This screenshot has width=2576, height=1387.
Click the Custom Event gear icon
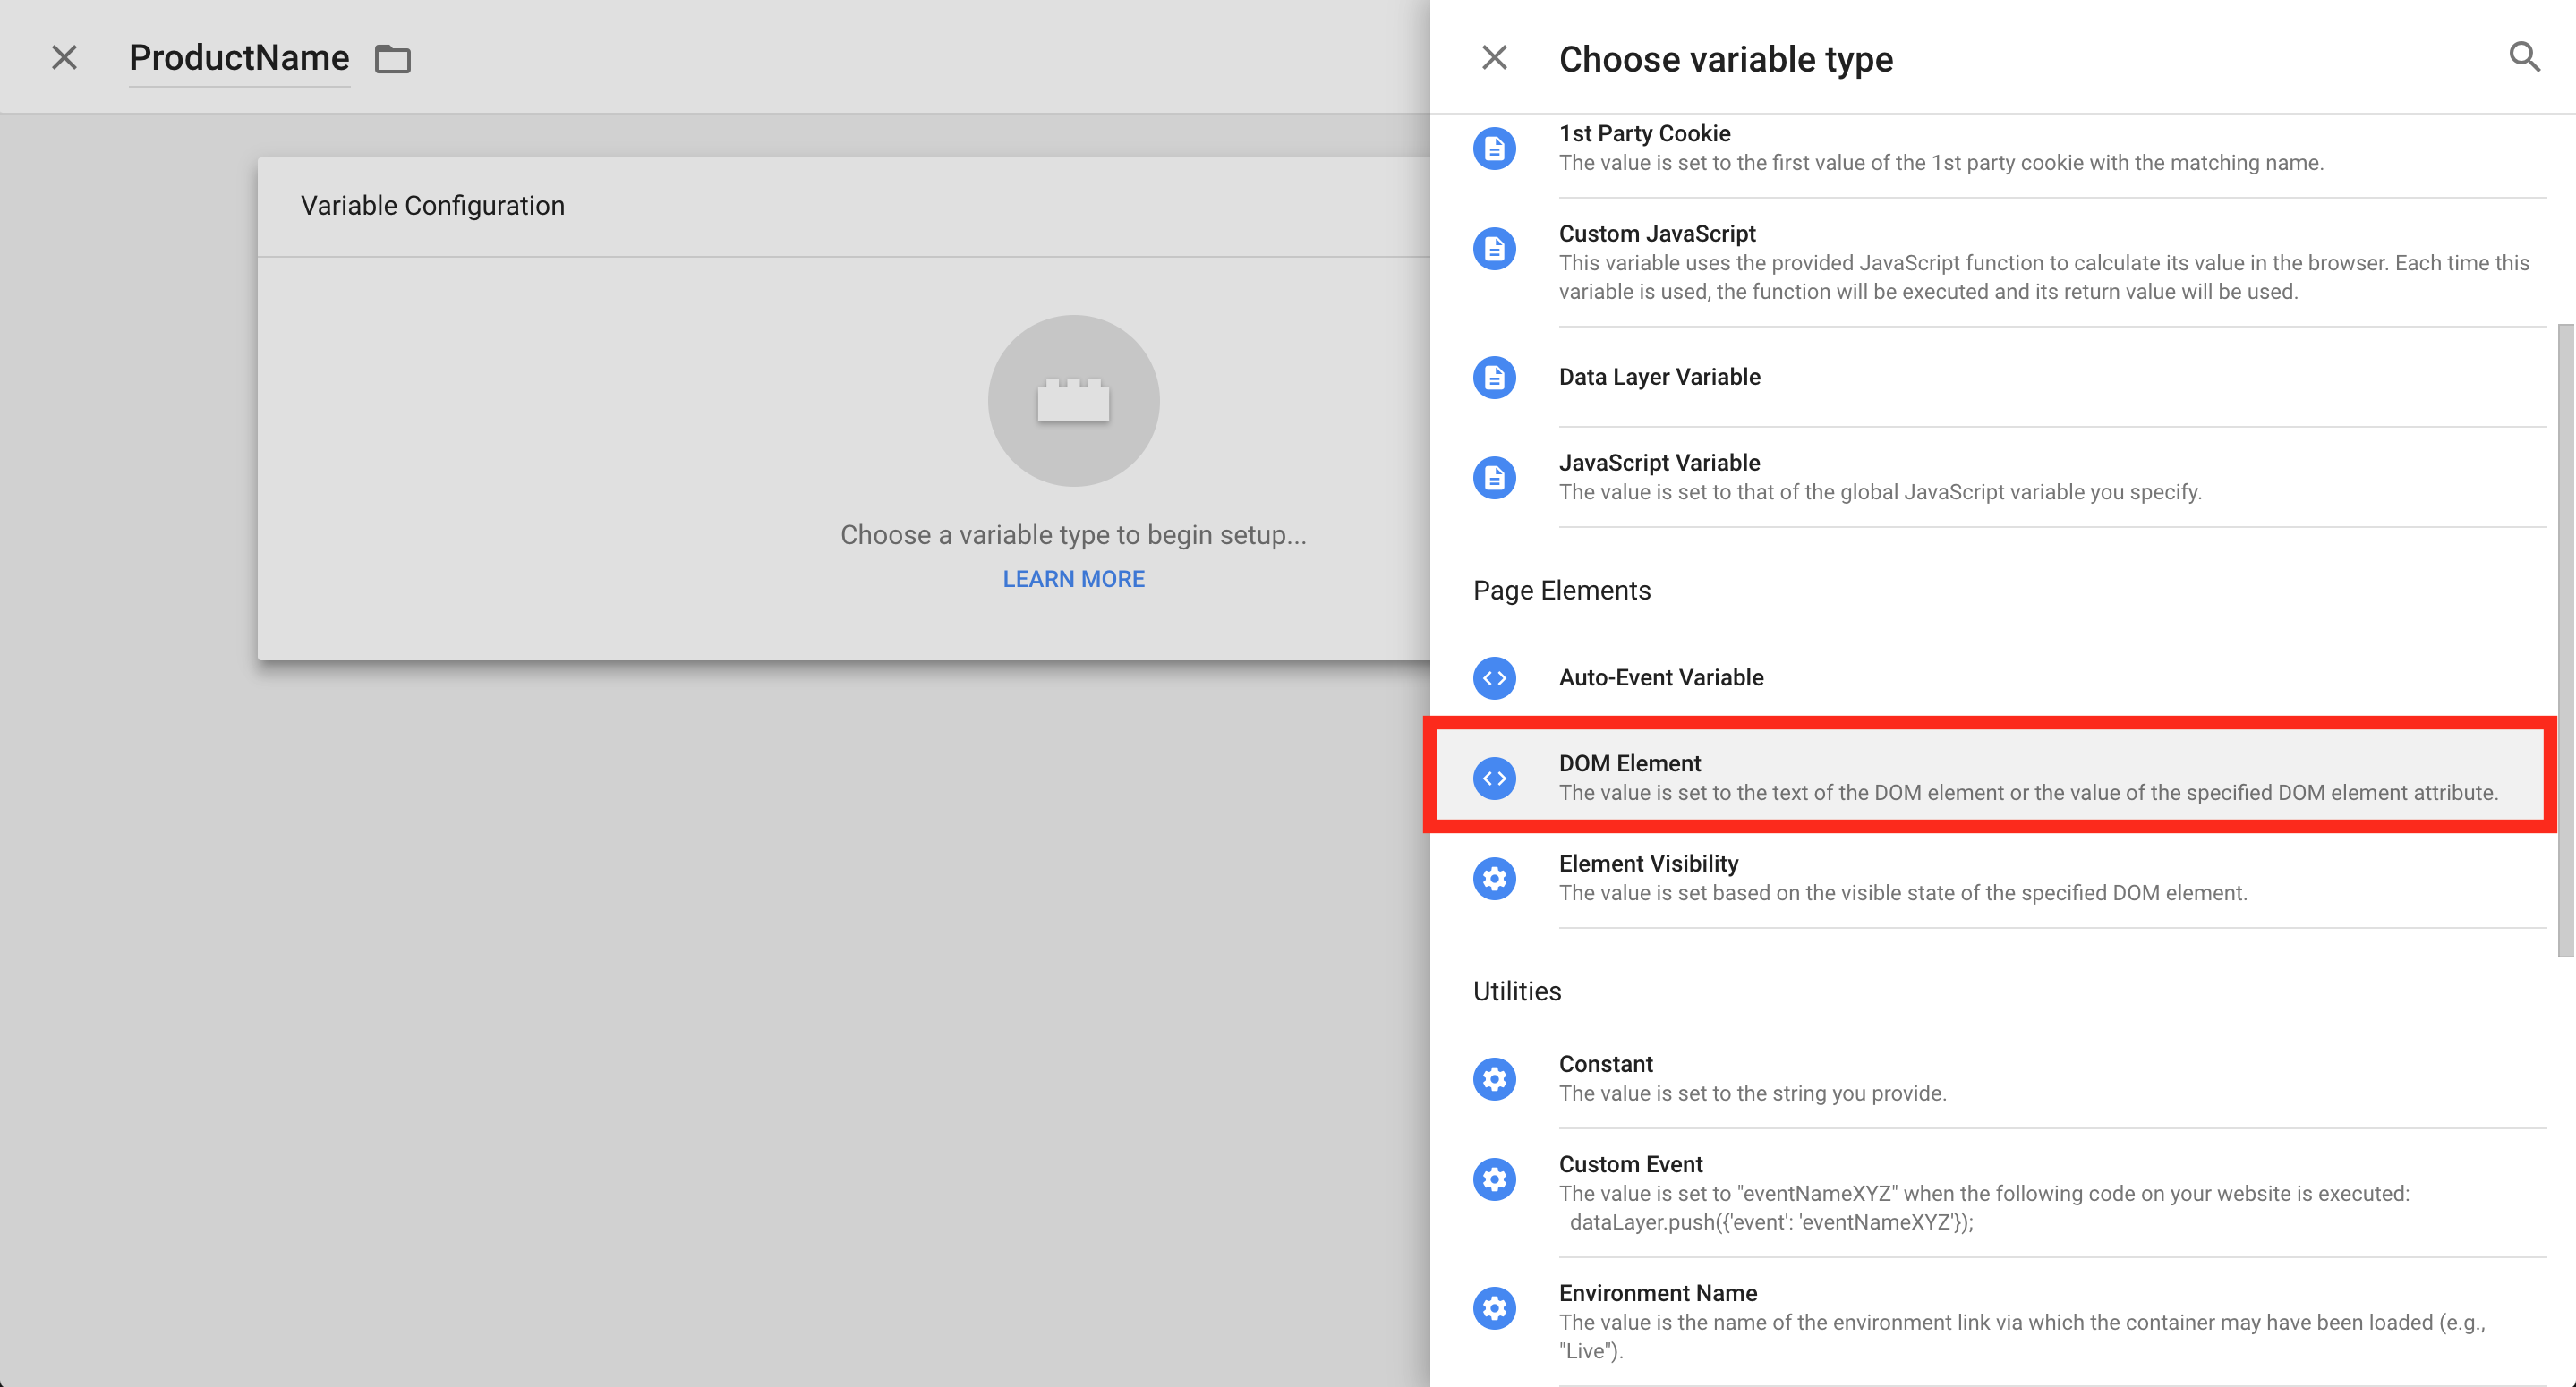(x=1494, y=1179)
